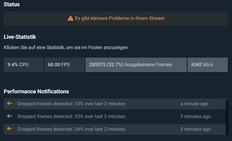Toggle the 9.4% CPU statistic in footer
232x141 pixels.
click(x=24, y=65)
